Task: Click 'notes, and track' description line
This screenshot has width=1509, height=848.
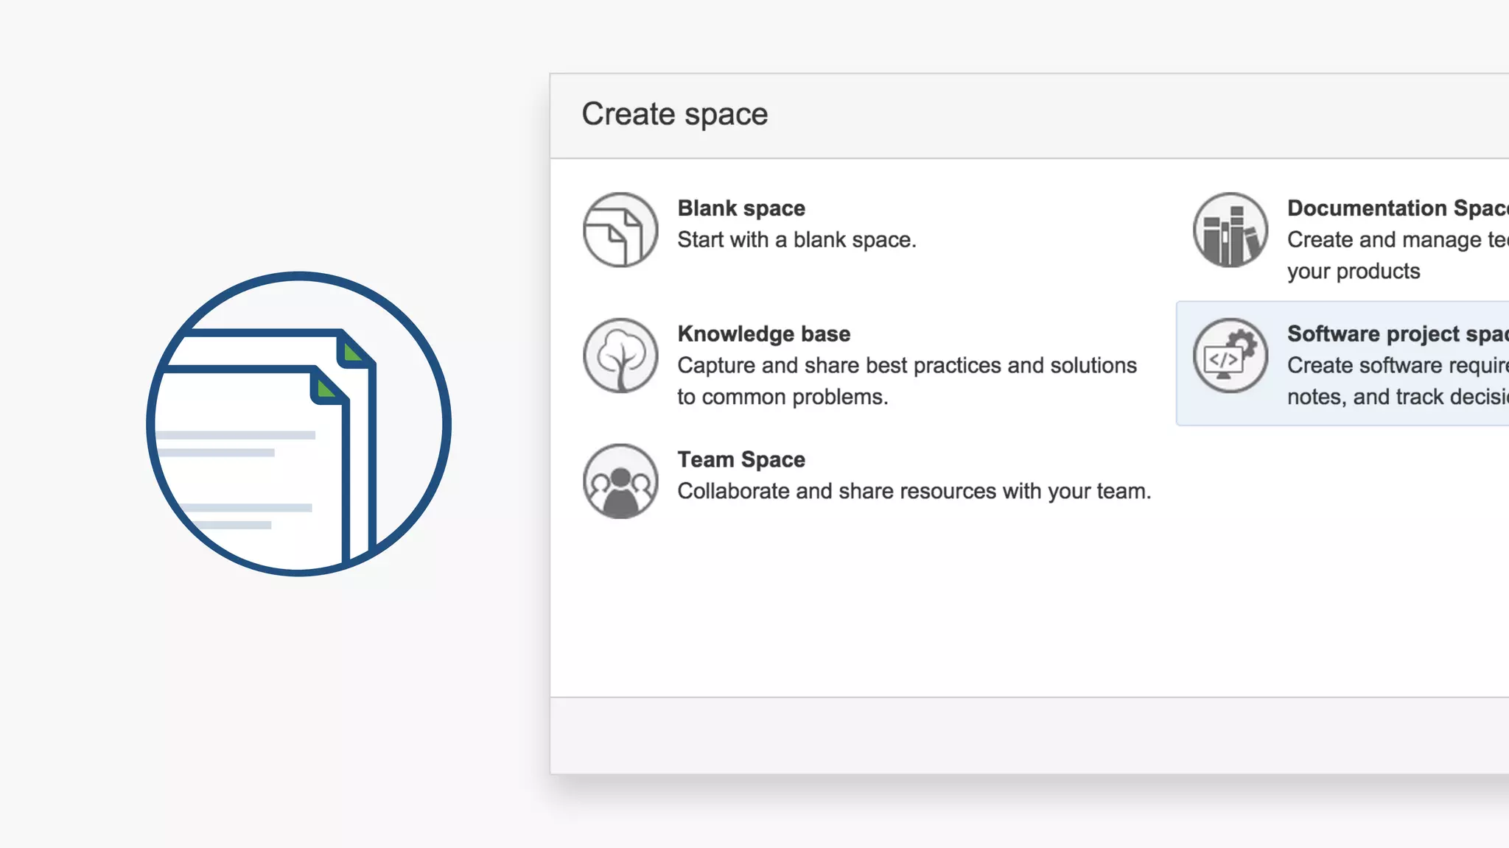Action: click(x=1396, y=397)
